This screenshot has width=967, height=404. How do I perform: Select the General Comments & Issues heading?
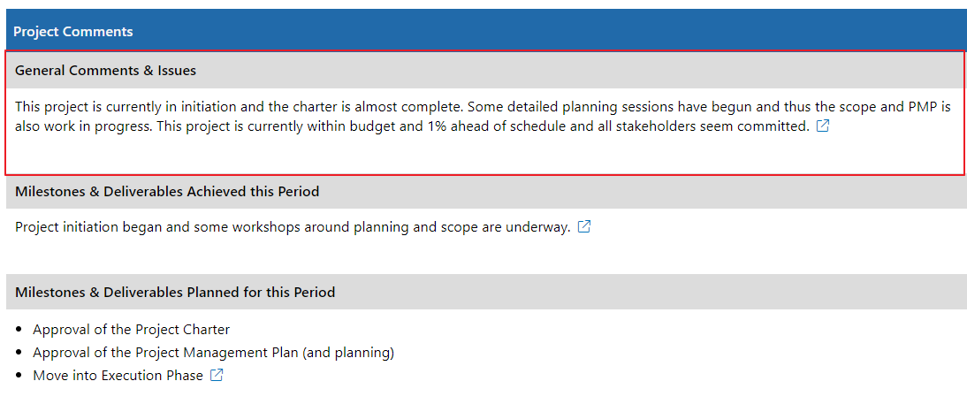pos(105,71)
